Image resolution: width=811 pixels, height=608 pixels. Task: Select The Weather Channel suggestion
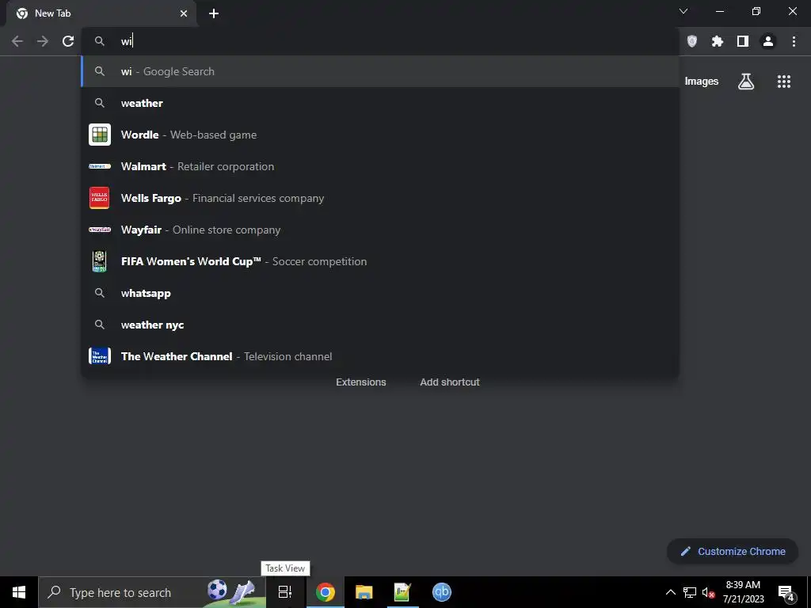[x=380, y=356]
